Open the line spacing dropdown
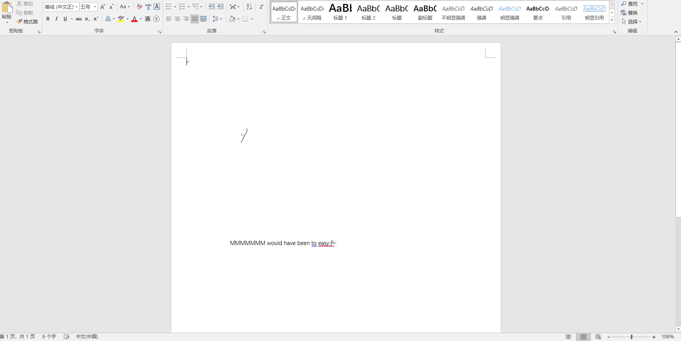Image resolution: width=681 pixels, height=341 pixels. click(217, 19)
